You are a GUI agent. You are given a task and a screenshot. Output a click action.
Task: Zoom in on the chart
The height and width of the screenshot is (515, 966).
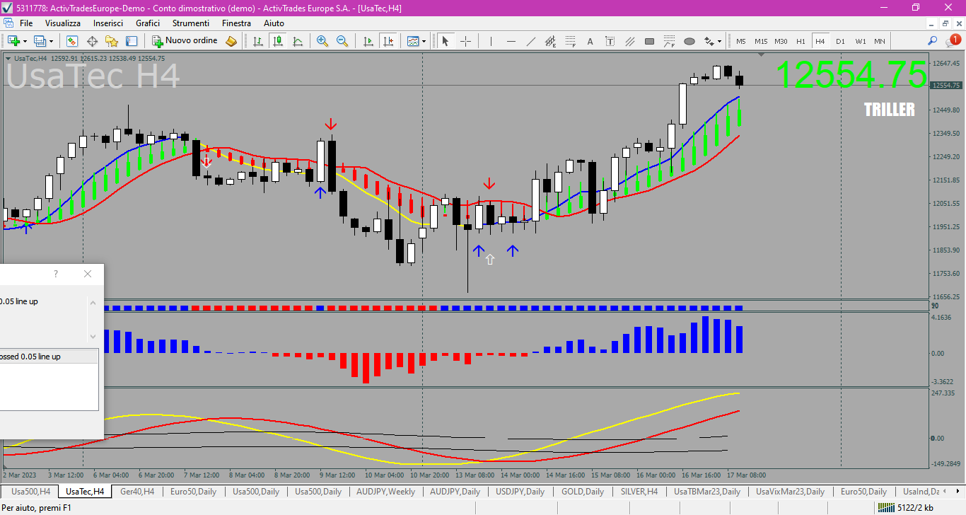[x=322, y=41]
